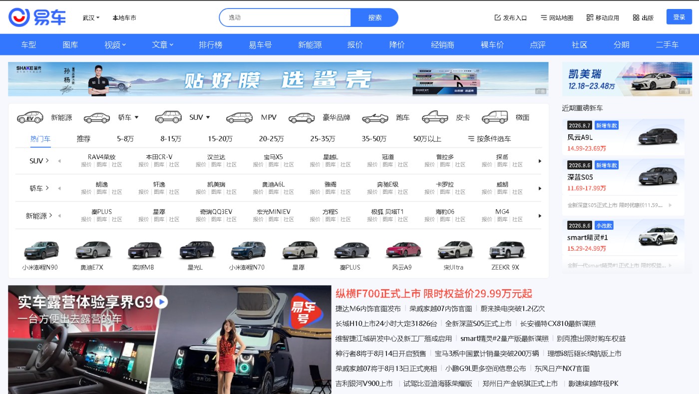Open the 出版 grid icon
The width and height of the screenshot is (699, 394).
coord(636,17)
